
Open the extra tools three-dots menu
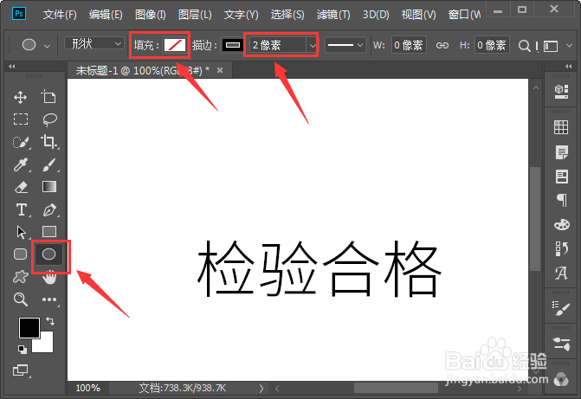49,299
